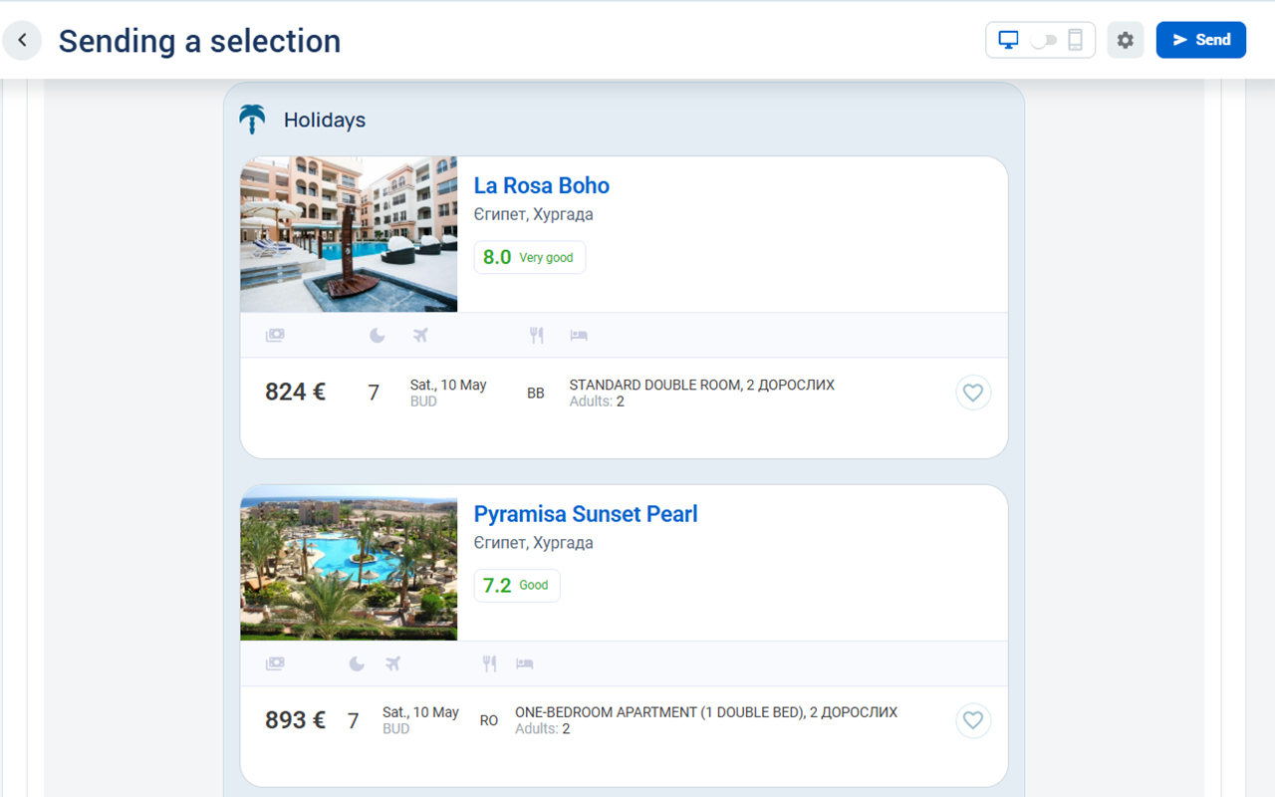Open settings via the gear icon
Image resolution: width=1275 pixels, height=797 pixels.
coord(1126,41)
